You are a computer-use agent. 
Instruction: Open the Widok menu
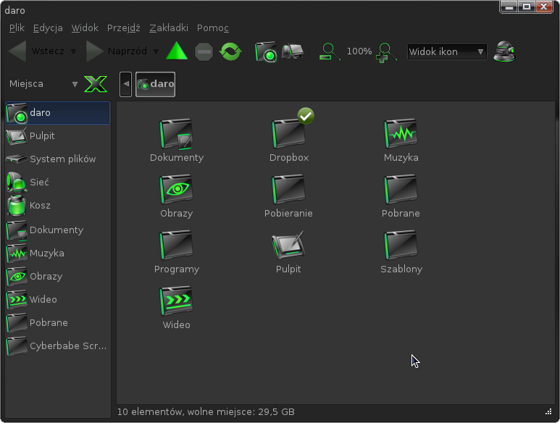pos(85,28)
